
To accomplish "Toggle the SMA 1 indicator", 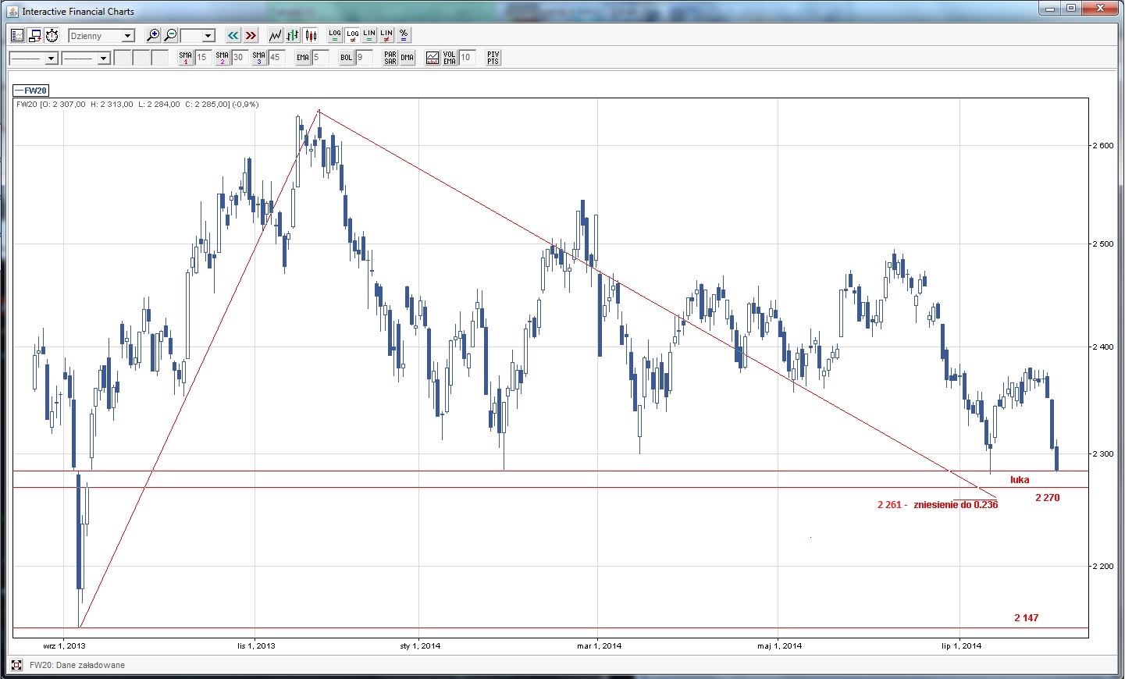I will point(185,58).
